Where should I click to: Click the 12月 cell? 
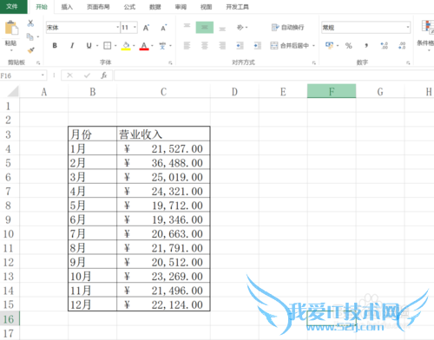pos(93,304)
